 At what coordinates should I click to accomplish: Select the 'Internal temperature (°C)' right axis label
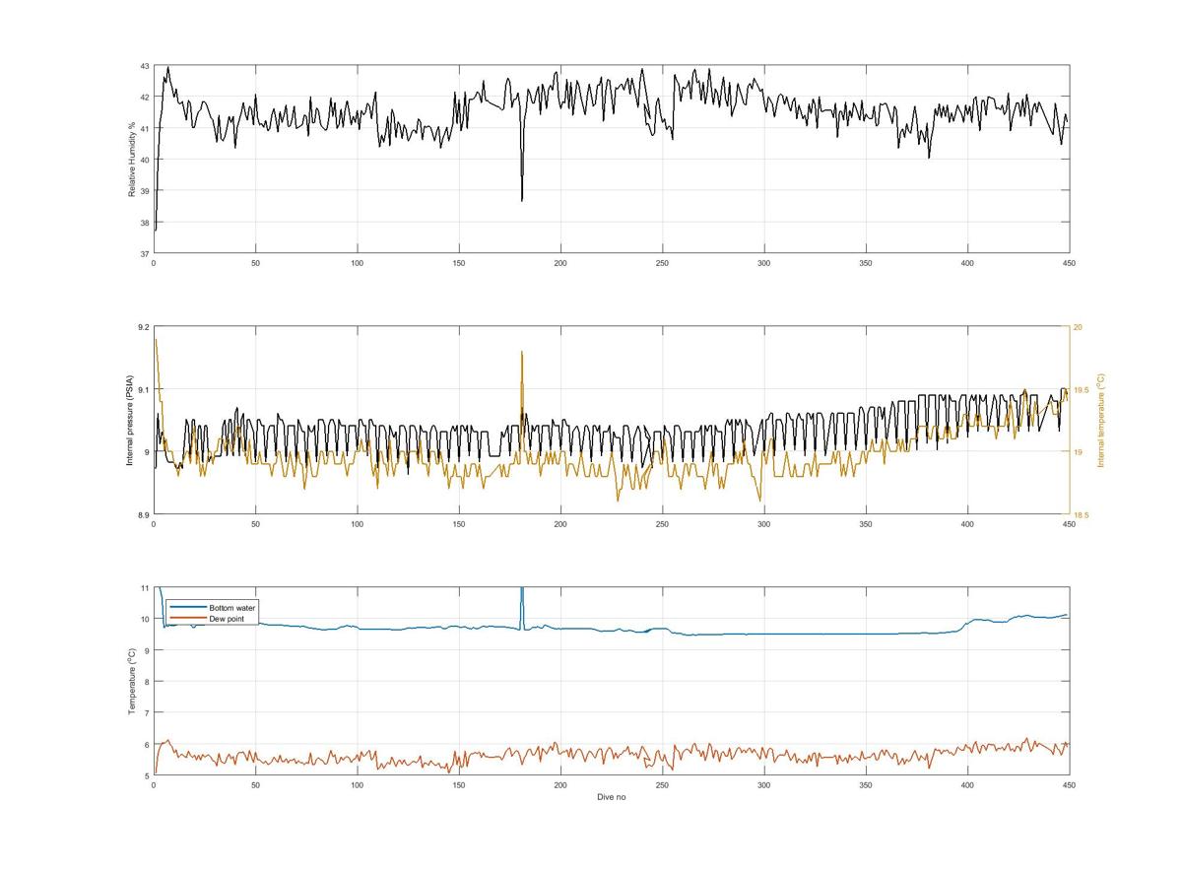click(1101, 421)
